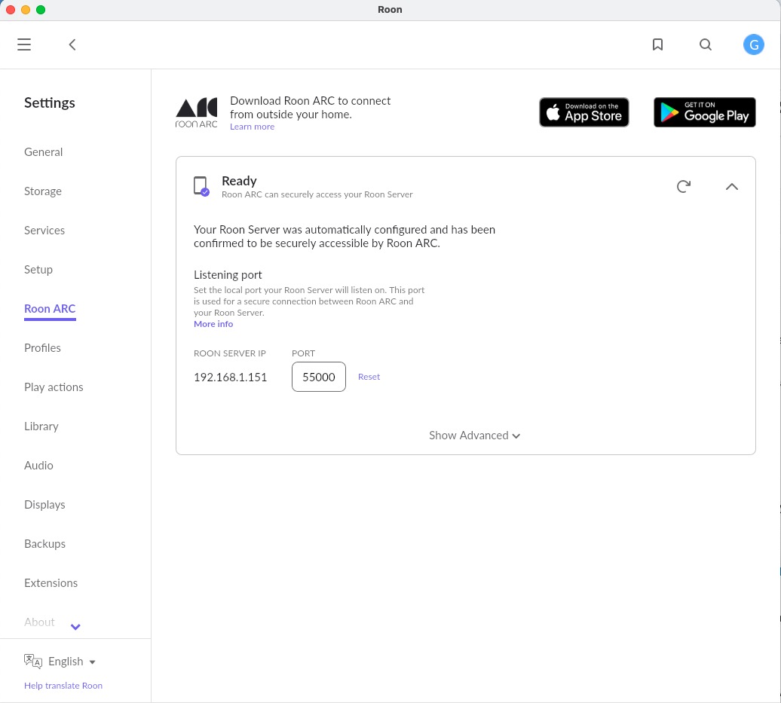781x703 pixels.
Task: Go back with the left arrow
Action: 72,44
